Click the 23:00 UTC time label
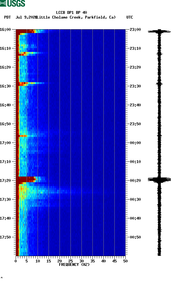The width and height of the screenshot is (173, 281). [135, 29]
